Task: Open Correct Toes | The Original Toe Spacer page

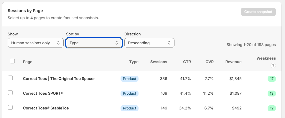Action: 59,79
